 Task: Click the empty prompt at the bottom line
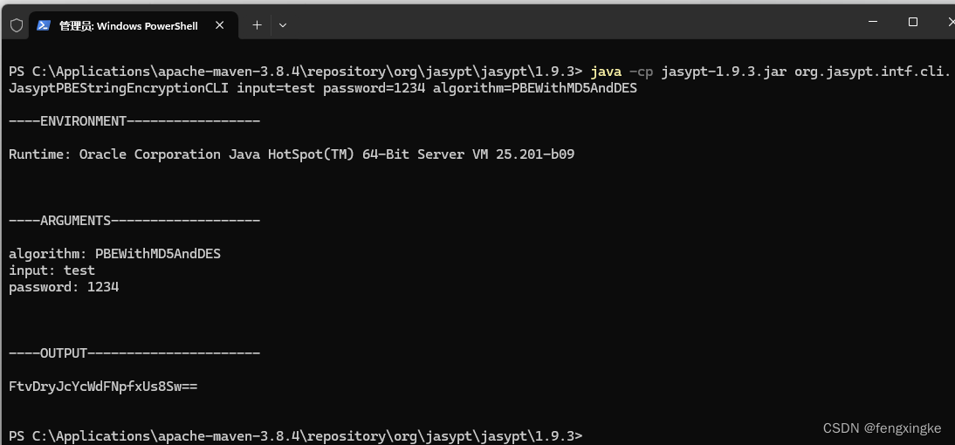point(295,436)
